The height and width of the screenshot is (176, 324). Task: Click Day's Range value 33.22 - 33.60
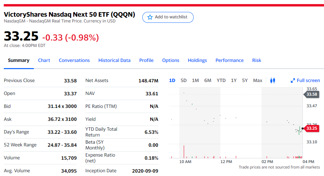[x=62, y=132]
